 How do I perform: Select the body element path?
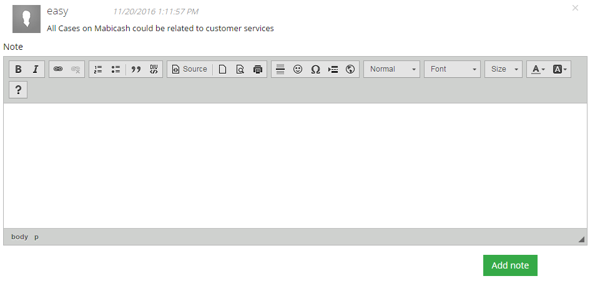(19, 237)
